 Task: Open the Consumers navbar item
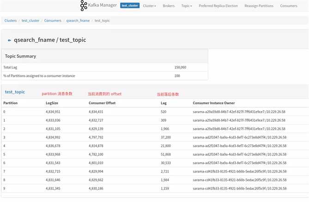tap(289, 6)
